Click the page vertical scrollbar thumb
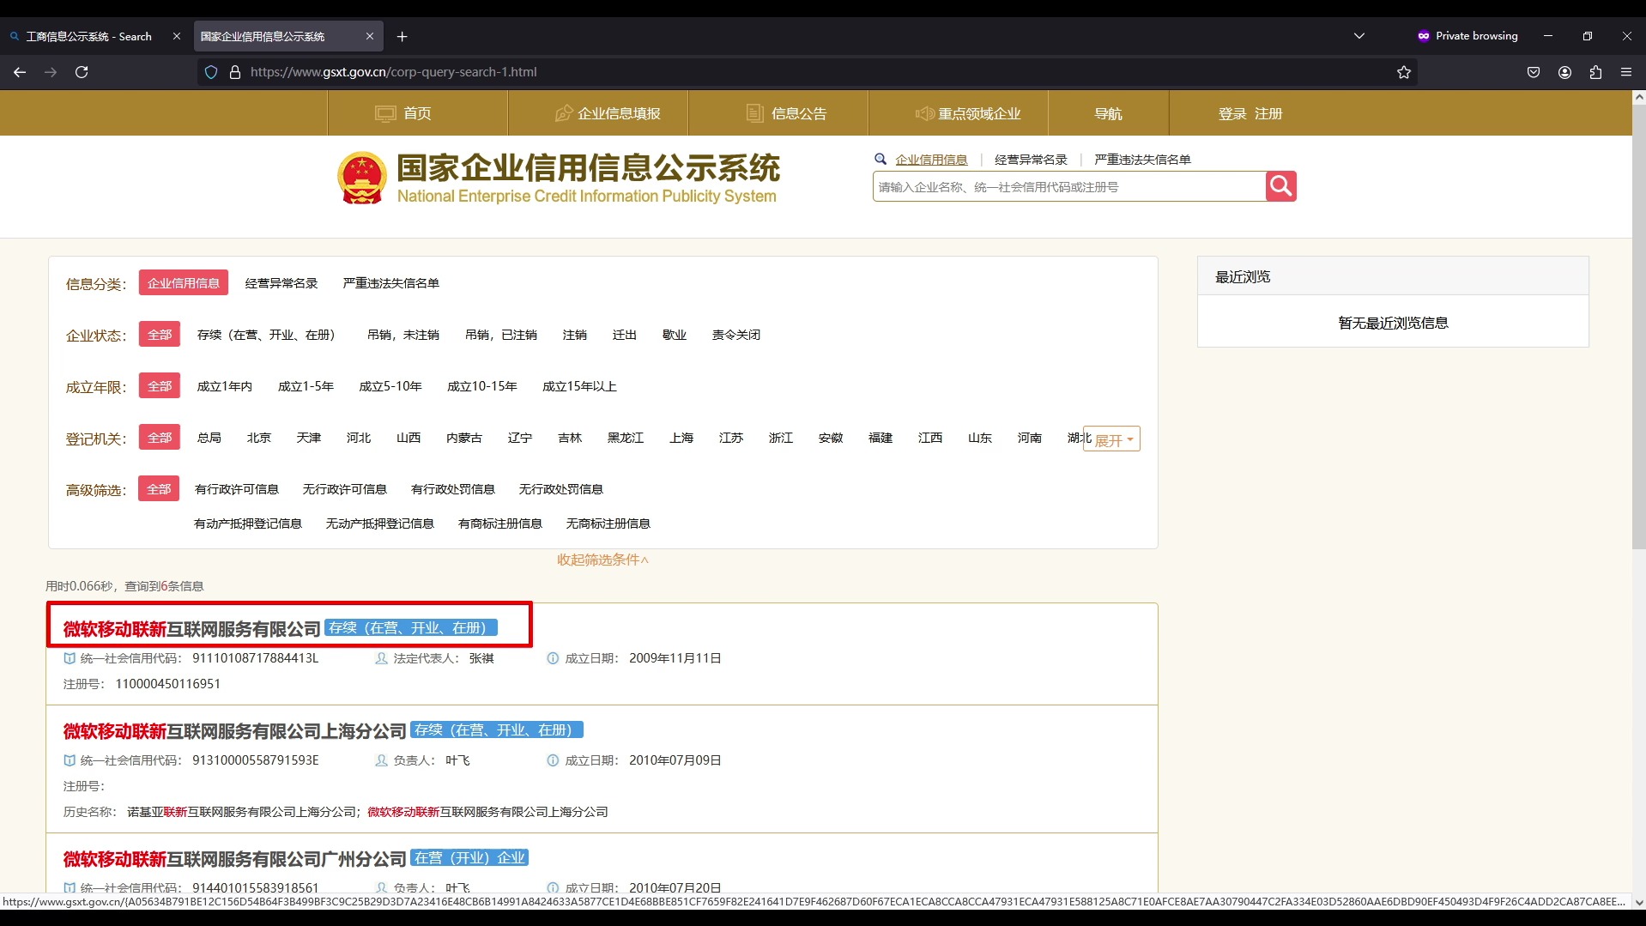The image size is (1646, 926). point(1638,326)
